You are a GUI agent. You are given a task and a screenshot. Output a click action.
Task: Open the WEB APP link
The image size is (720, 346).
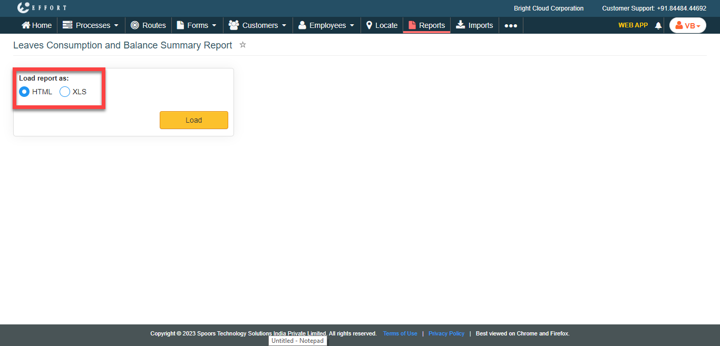(633, 25)
